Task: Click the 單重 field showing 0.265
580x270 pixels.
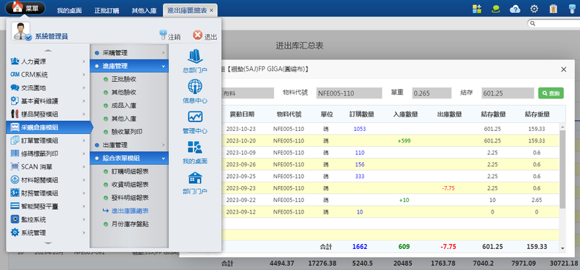Action: point(431,93)
